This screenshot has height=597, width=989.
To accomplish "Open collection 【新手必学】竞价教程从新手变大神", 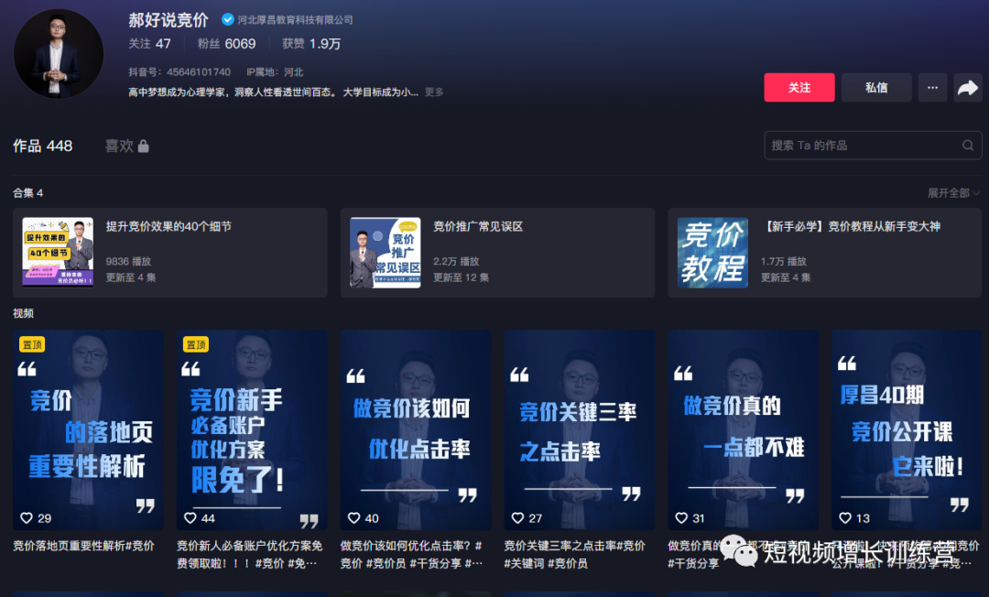I will point(824,253).
